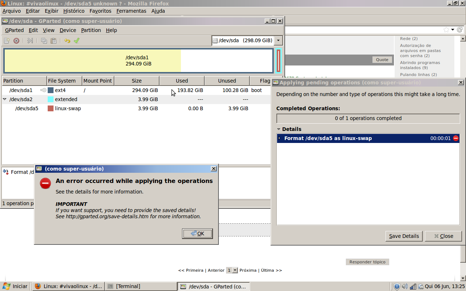The height and width of the screenshot is (291, 466).
Task: Click the New partition toolbar icon
Action: 7,41
